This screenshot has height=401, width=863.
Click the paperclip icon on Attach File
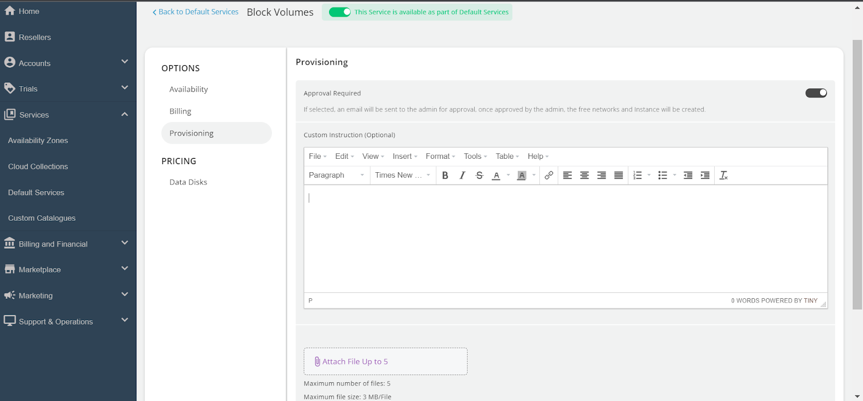[x=317, y=362]
